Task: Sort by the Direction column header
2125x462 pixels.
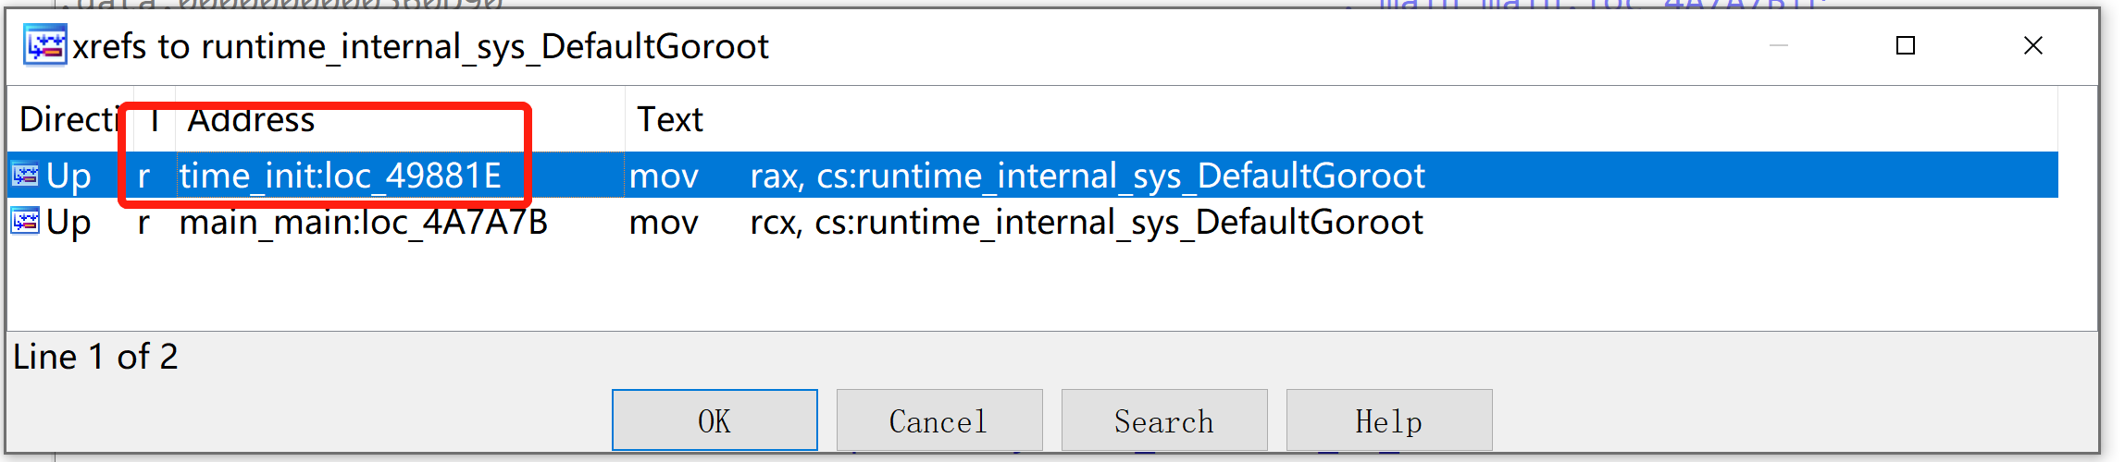Action: (x=70, y=119)
